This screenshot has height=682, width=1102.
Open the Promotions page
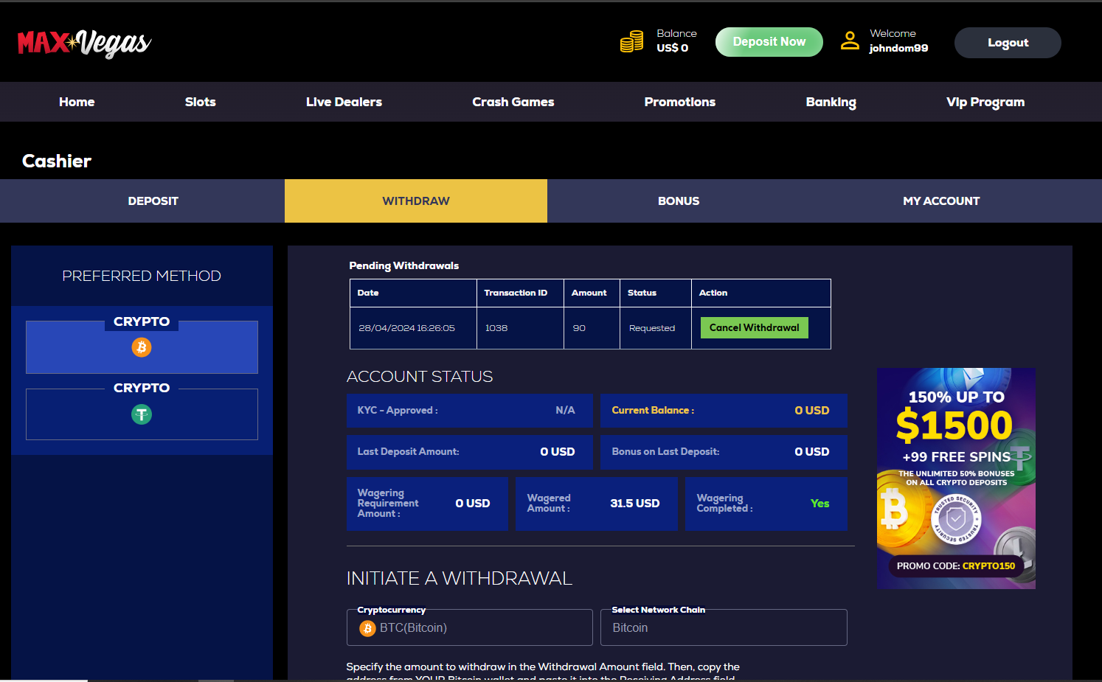tap(679, 102)
